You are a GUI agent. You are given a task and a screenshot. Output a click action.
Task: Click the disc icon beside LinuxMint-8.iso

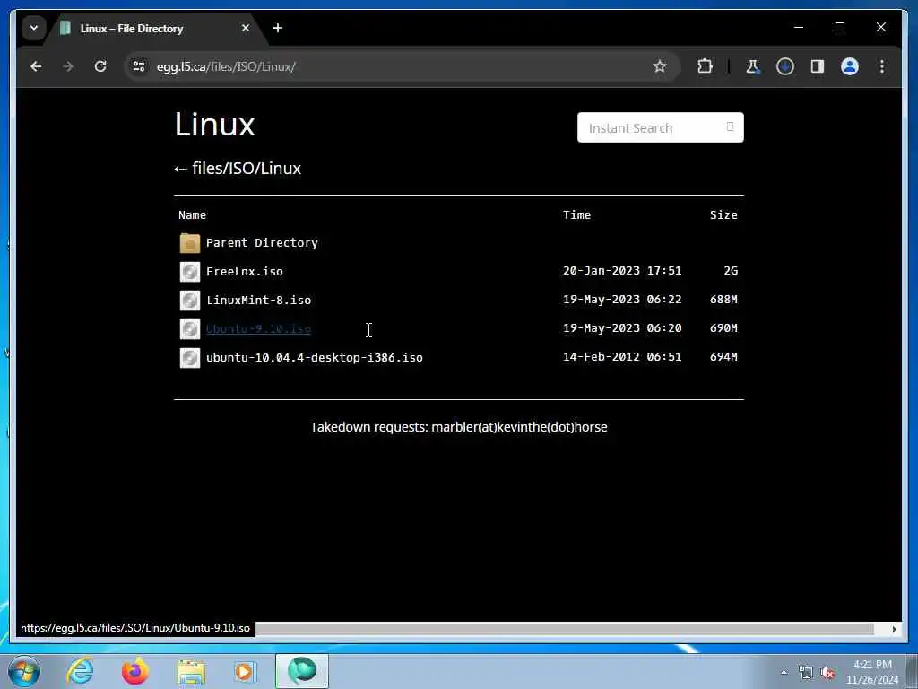pos(190,301)
